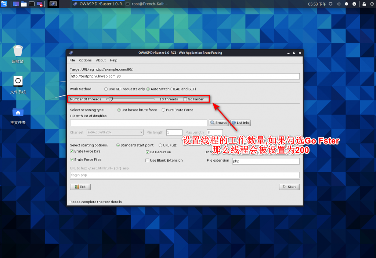Select the workspace switcher thumbnail in the panel
Image resolution: width=376 pixels, height=258 pixels.
(53, 4)
